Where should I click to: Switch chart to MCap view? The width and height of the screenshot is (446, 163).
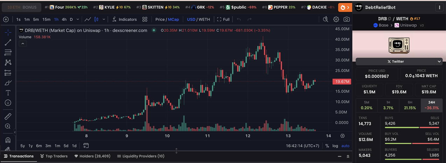tap(173, 20)
